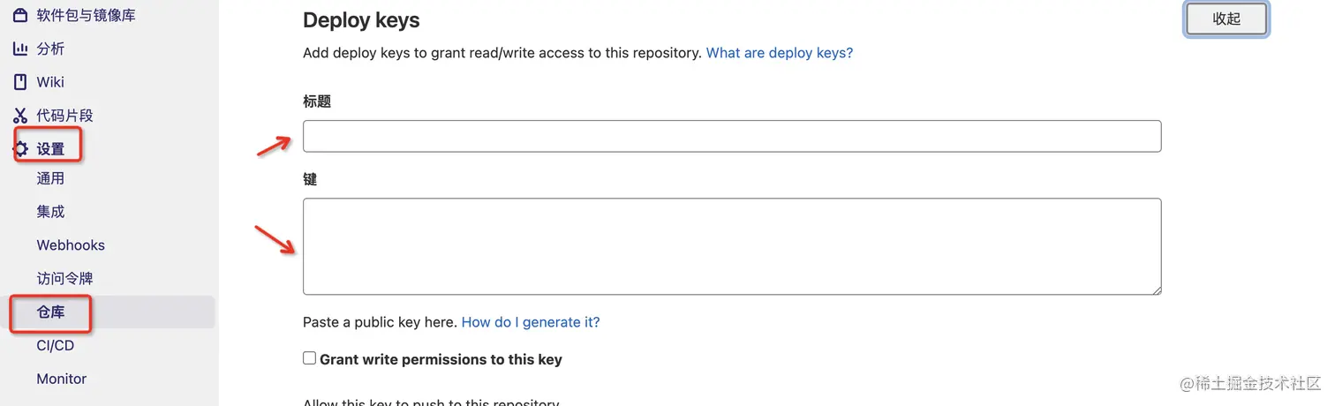Grab the key textarea resize handle
1335x406 pixels.
pyautogui.click(x=1156, y=289)
